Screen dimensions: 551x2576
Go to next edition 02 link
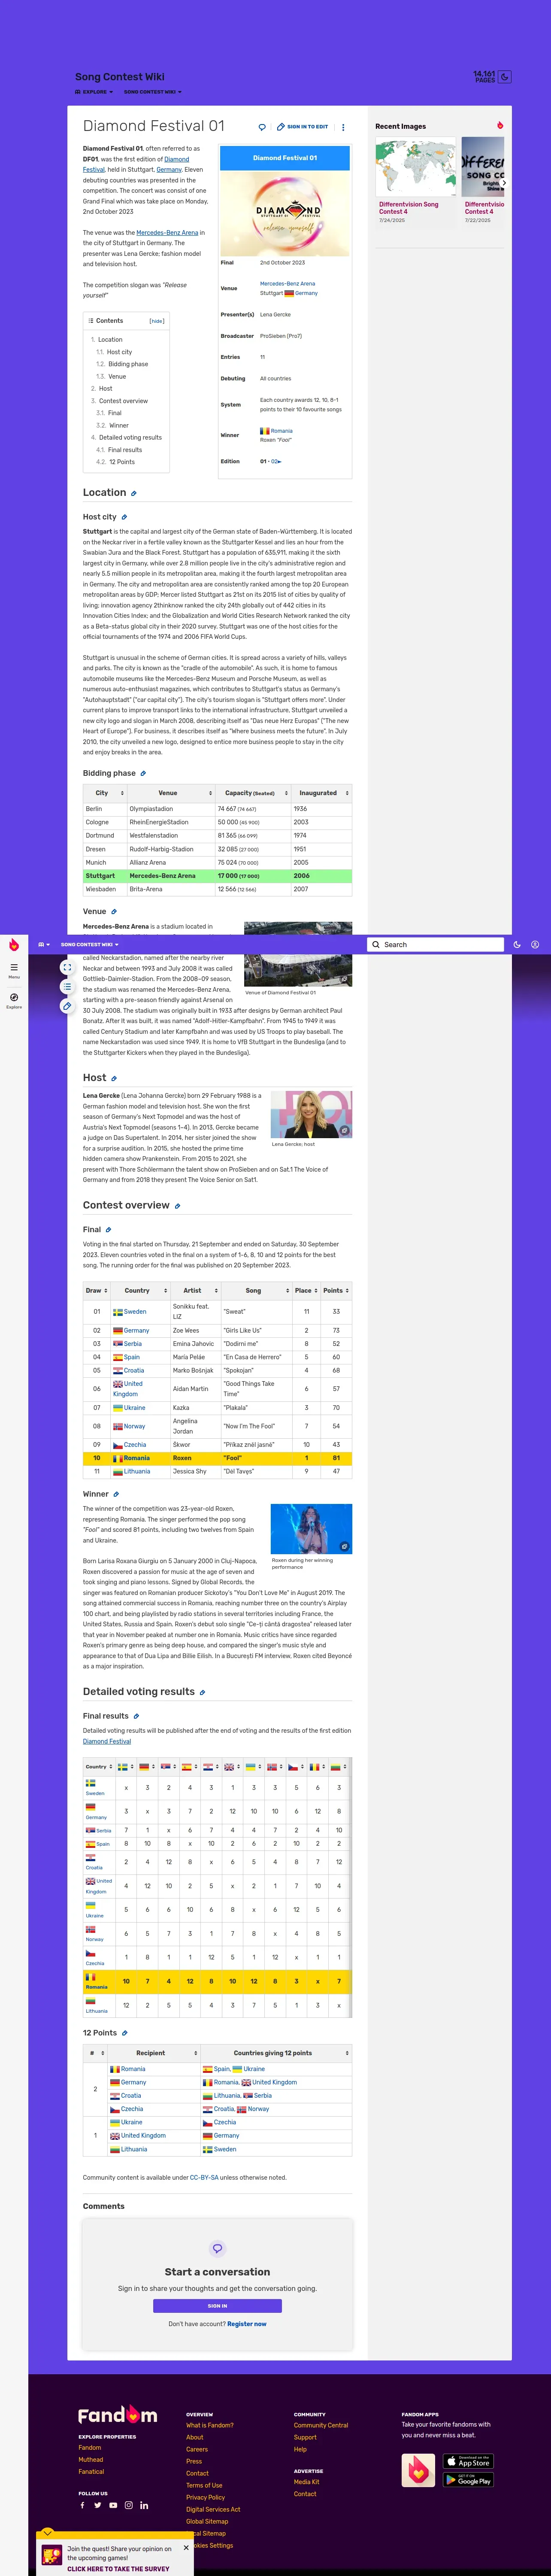coord(276,461)
